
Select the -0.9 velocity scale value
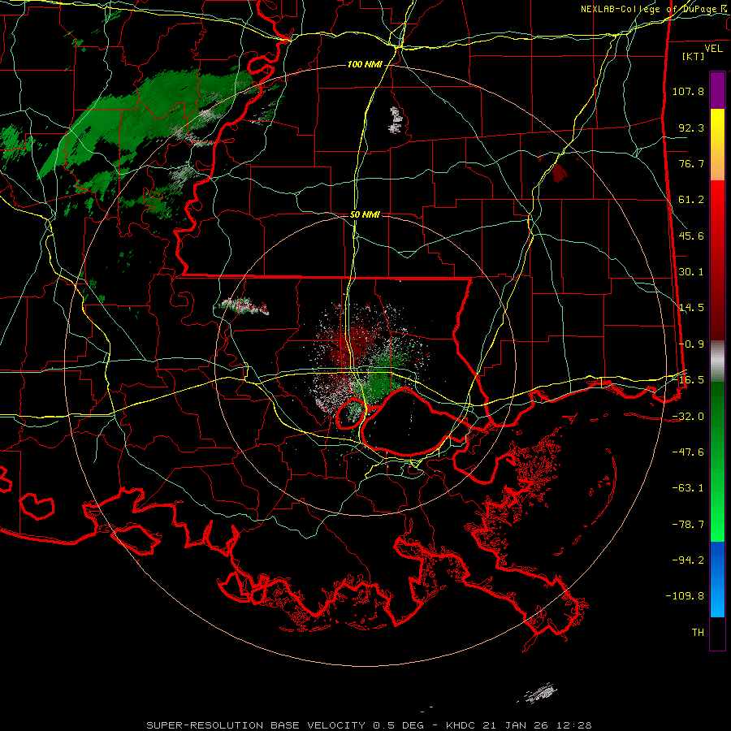click(691, 344)
